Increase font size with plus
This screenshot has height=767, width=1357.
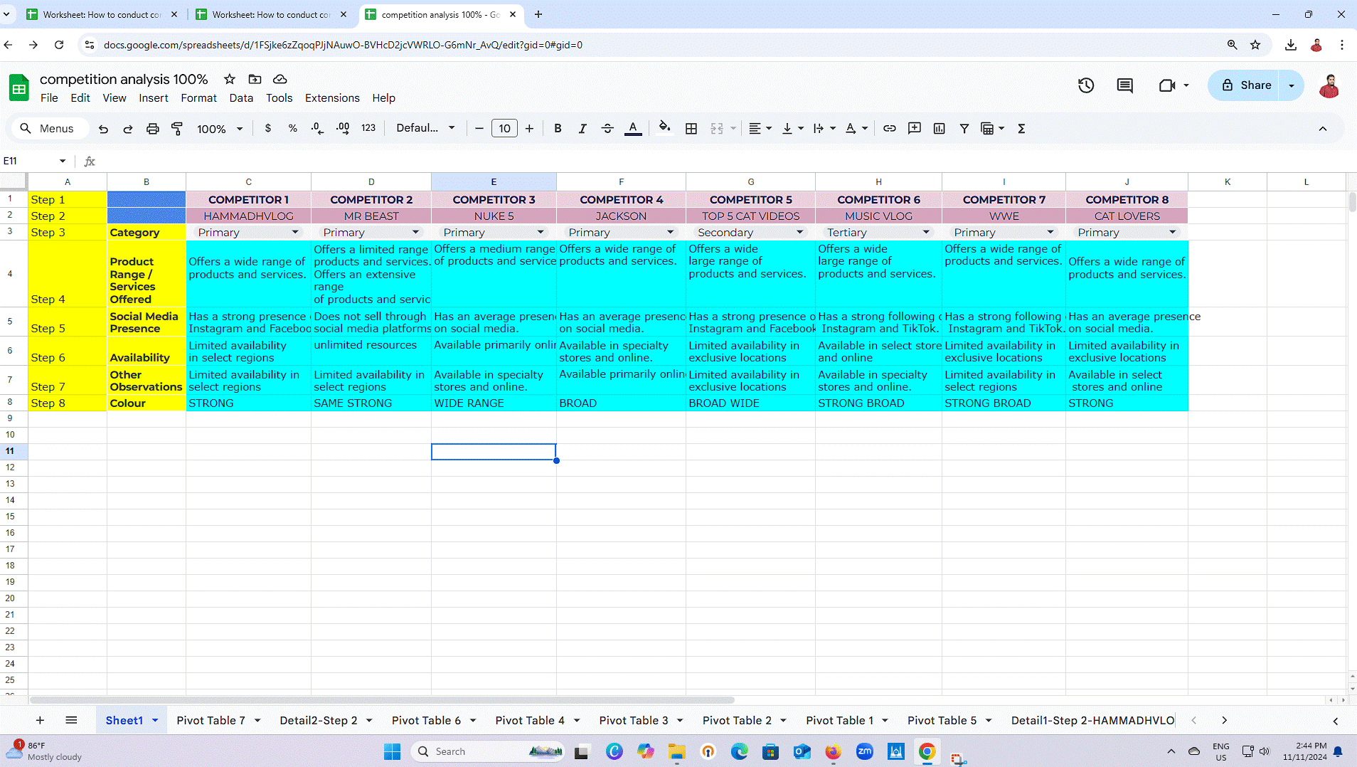tap(529, 129)
